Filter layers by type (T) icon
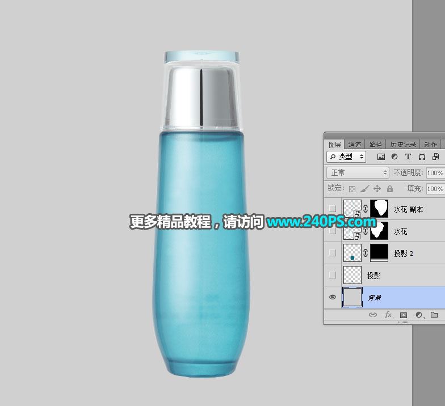The height and width of the screenshot is (406, 445). [408, 157]
